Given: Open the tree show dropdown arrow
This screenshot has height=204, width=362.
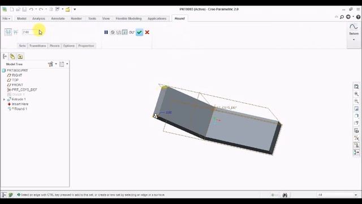Looking at the screenshot, I should 67,64.
